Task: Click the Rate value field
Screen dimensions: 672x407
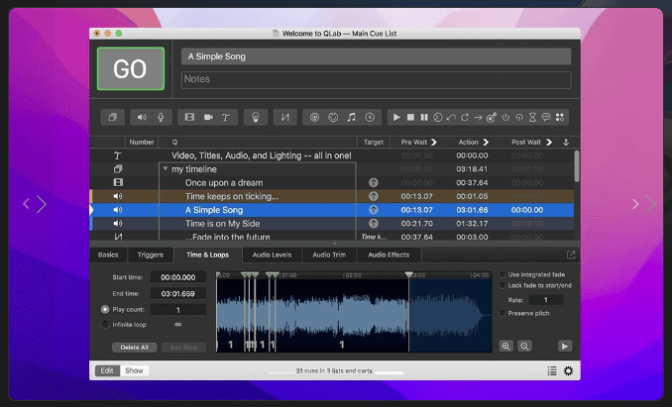Action: pos(545,300)
